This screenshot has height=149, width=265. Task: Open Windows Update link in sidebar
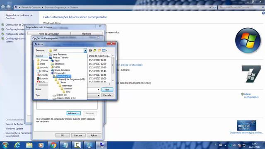coord(14,129)
